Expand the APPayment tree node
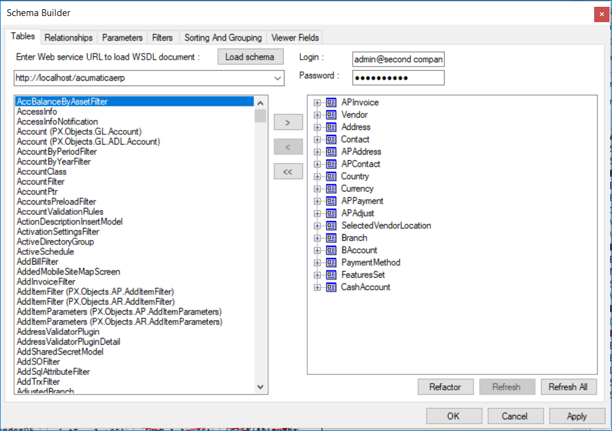The image size is (612, 431). tap(317, 201)
